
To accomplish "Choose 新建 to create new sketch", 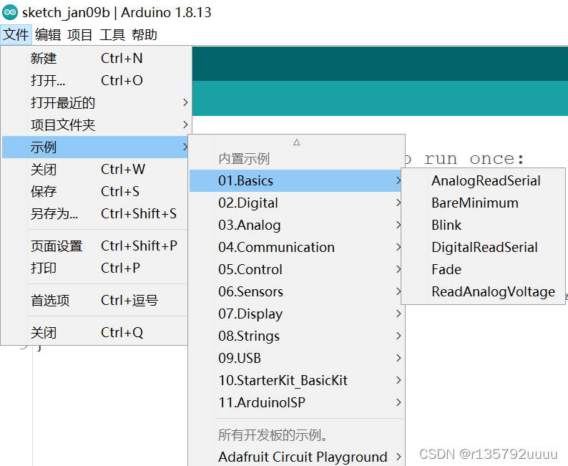I will (97, 59).
